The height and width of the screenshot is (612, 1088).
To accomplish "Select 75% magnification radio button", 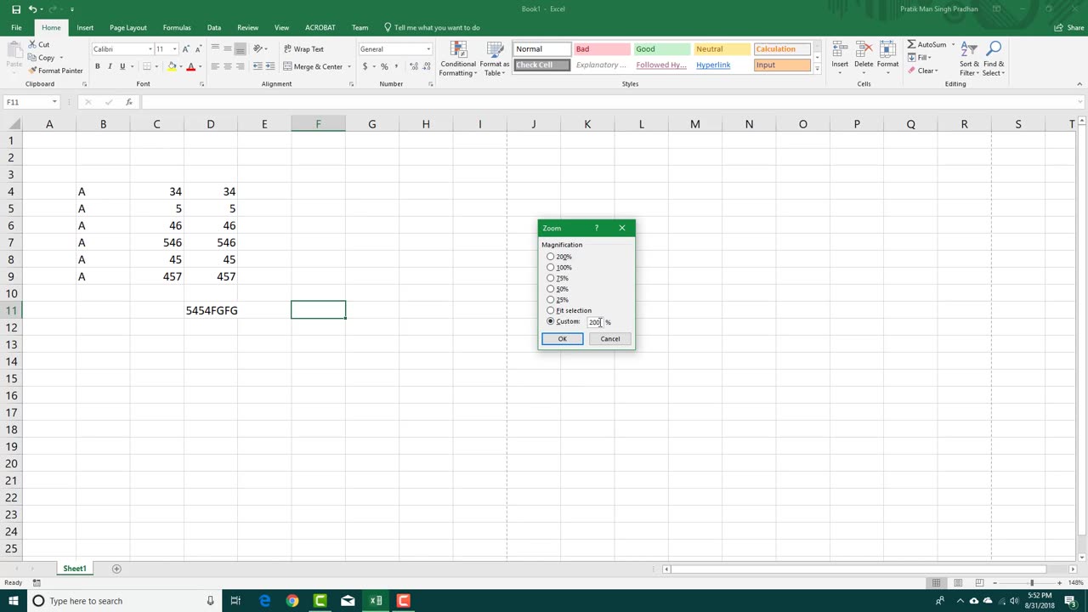I will click(551, 278).
